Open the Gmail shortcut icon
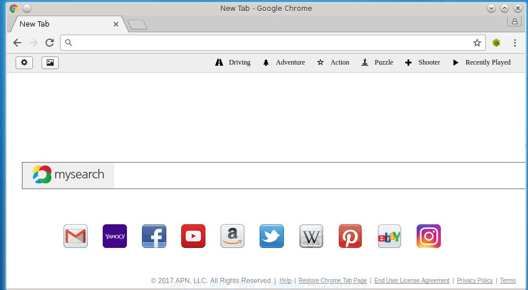 coord(76,236)
